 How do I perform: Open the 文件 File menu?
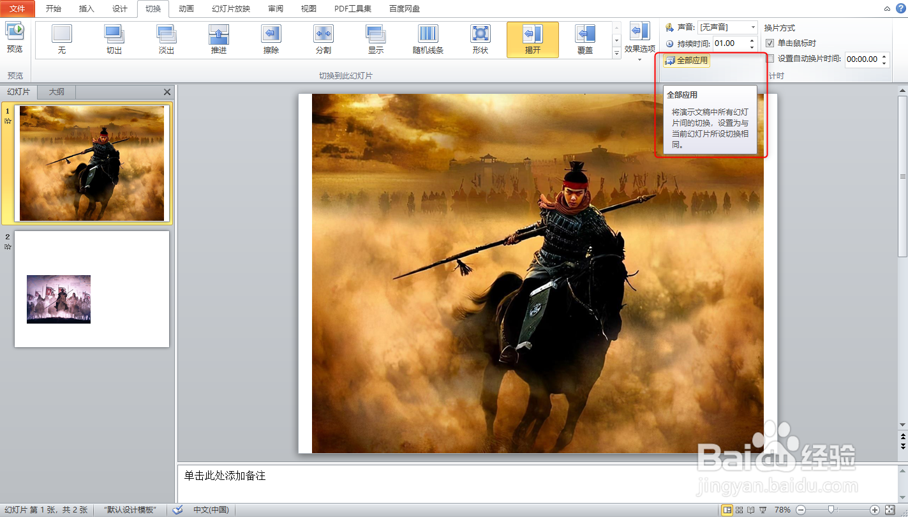(18, 9)
